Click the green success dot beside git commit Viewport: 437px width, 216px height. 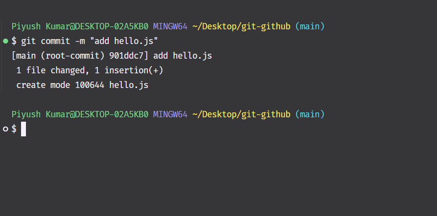(x=5, y=41)
